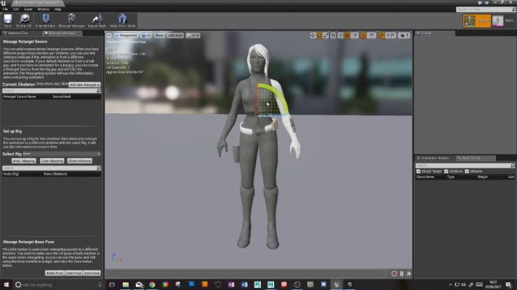Click the Save Pose button
This screenshot has height=290, width=517.
coord(92,273)
